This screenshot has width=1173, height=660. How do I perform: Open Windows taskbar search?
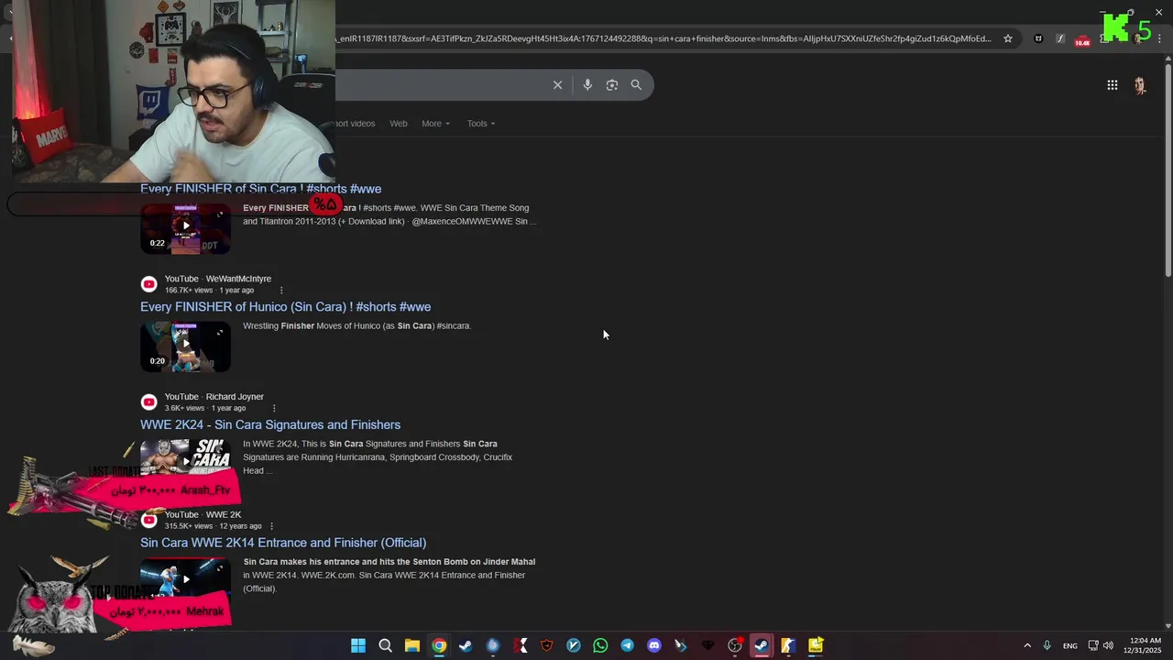386,645
